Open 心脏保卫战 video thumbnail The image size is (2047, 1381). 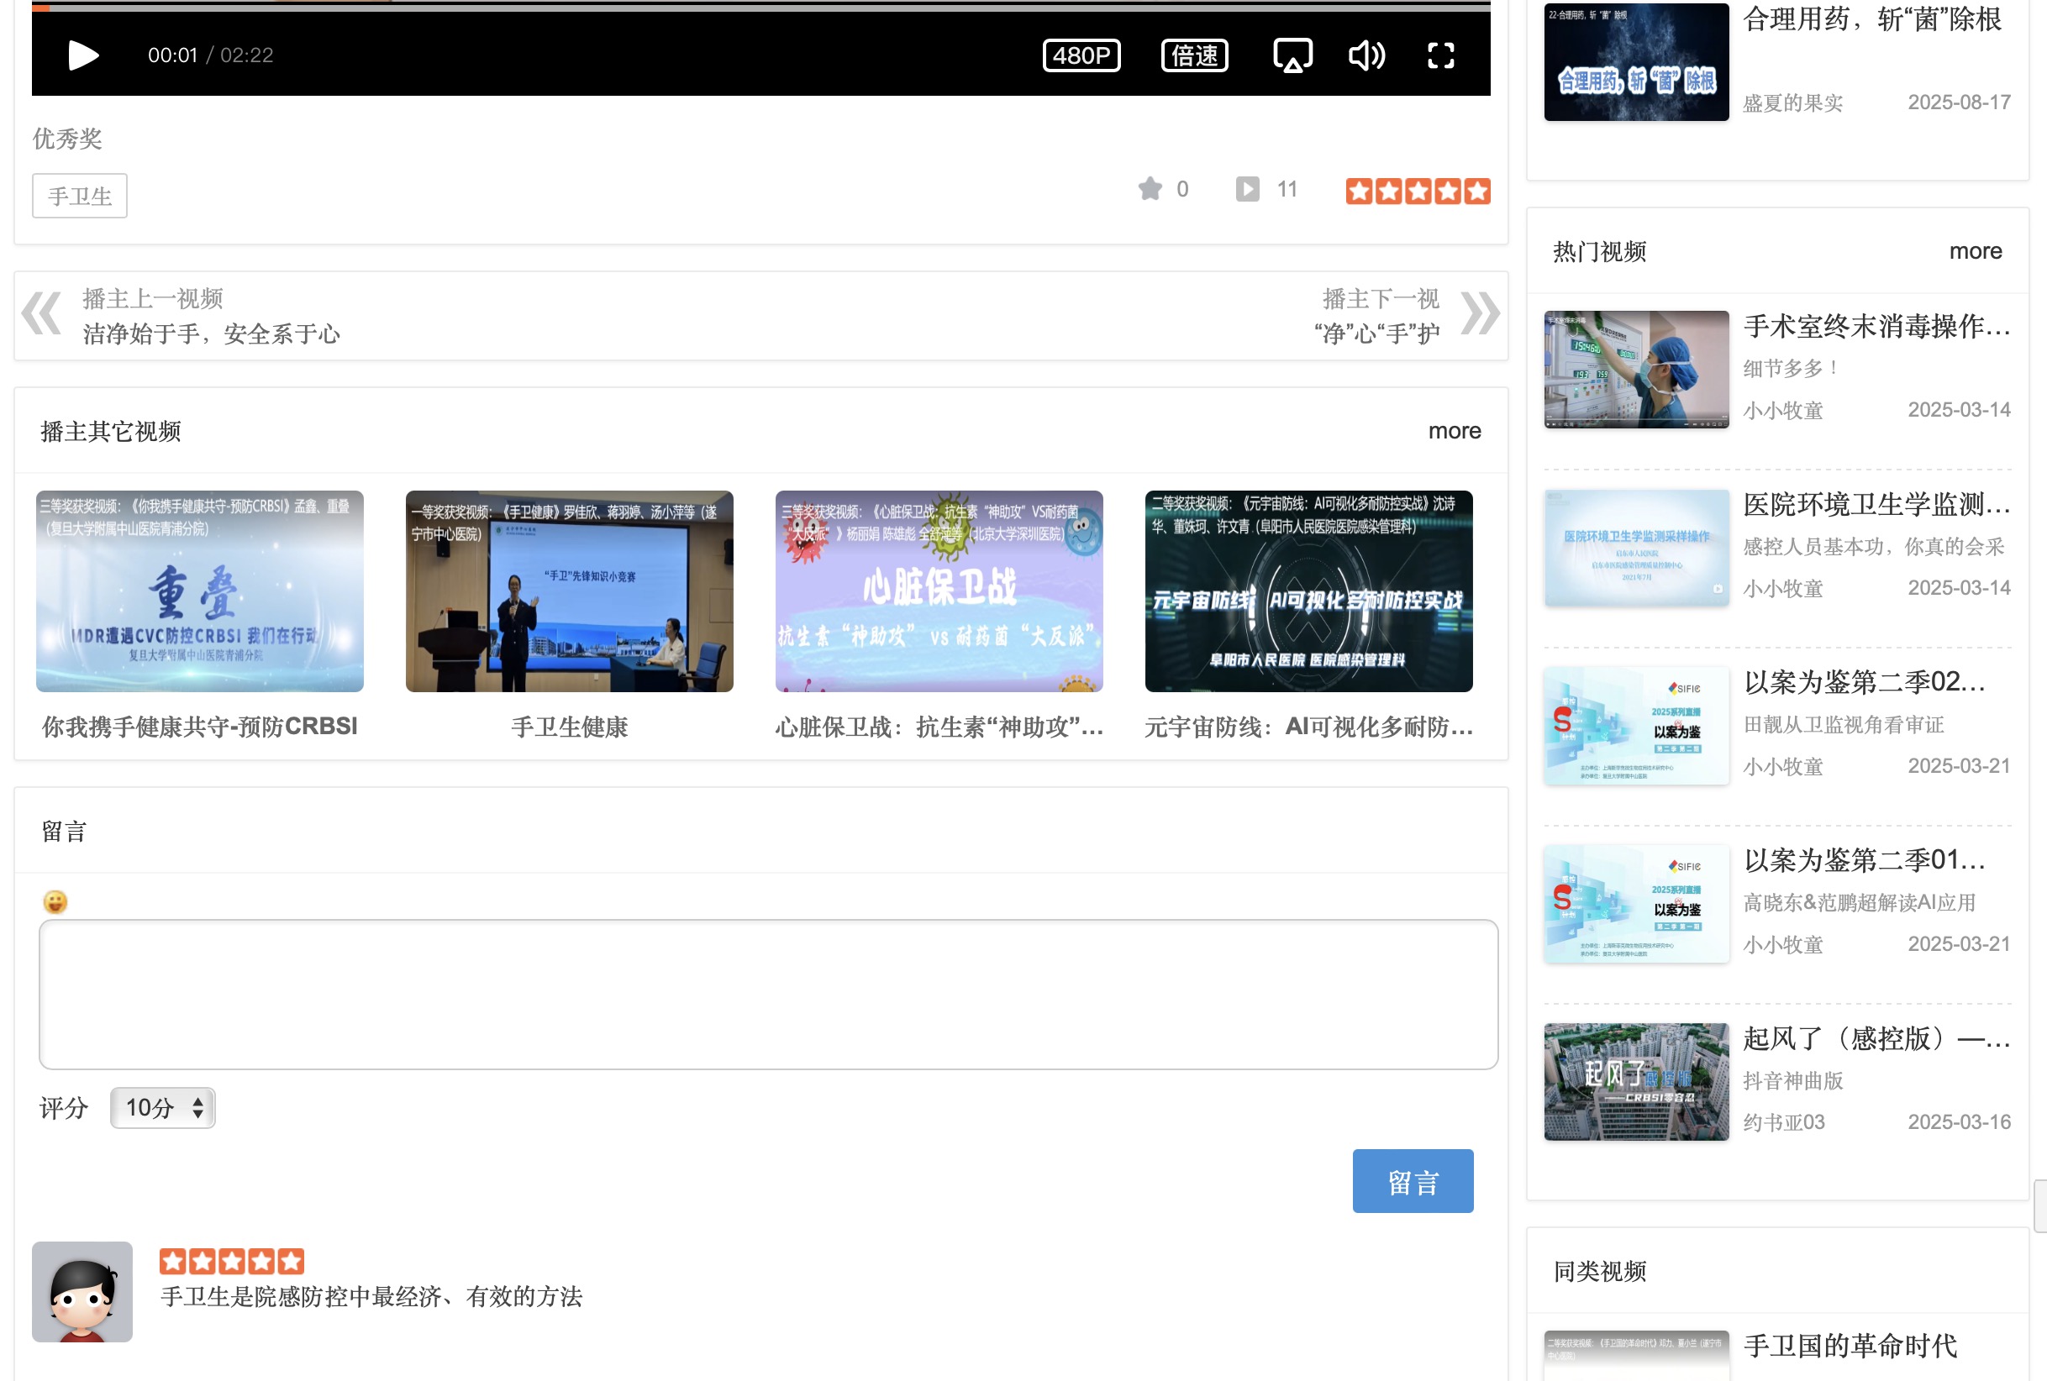[938, 591]
